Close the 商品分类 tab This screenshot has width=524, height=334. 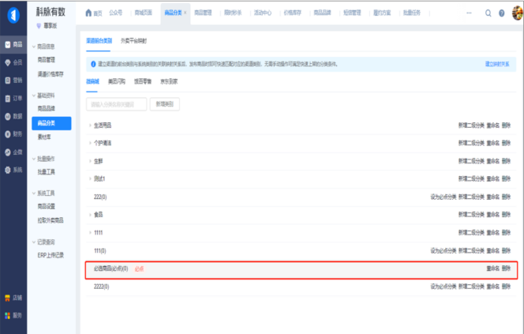tap(185, 13)
